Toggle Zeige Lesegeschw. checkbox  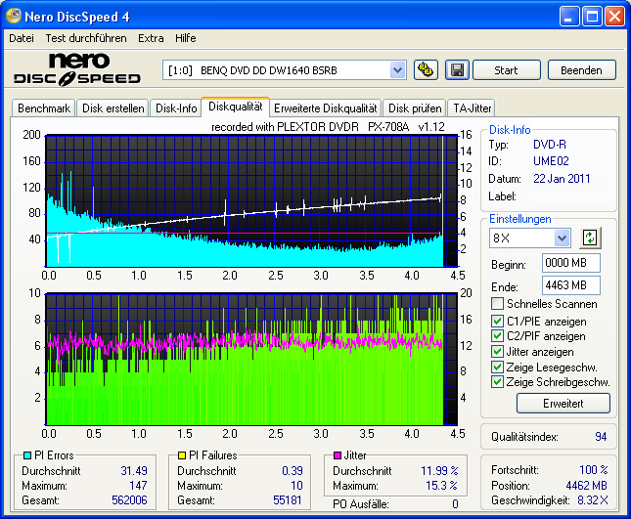coord(497,367)
